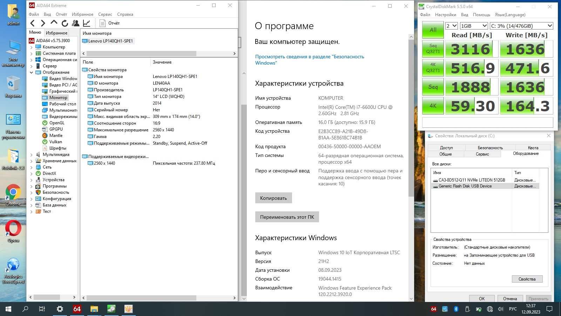
Task: Switch to Общие tab in disk properties
Action: pyautogui.click(x=446, y=154)
